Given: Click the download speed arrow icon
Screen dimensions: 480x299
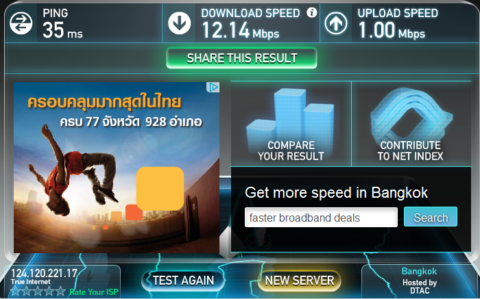Looking at the screenshot, I should [180, 23].
